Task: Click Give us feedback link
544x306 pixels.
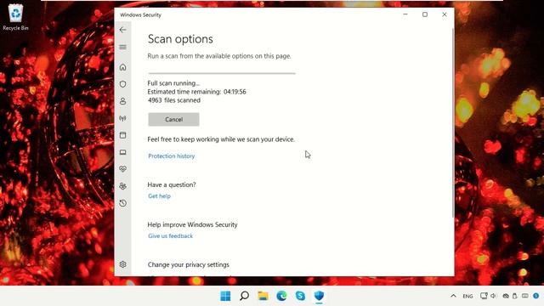Action: point(170,236)
